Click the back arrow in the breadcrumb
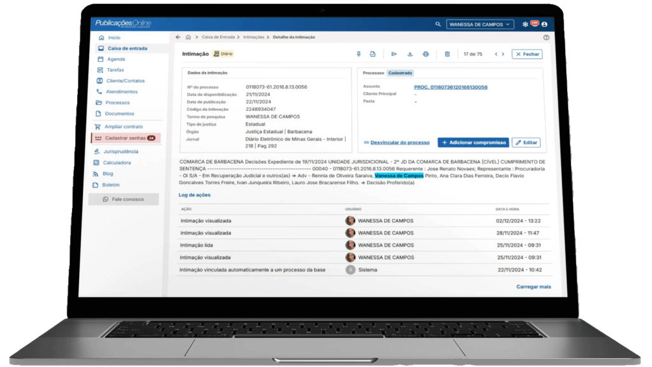 pyautogui.click(x=178, y=37)
